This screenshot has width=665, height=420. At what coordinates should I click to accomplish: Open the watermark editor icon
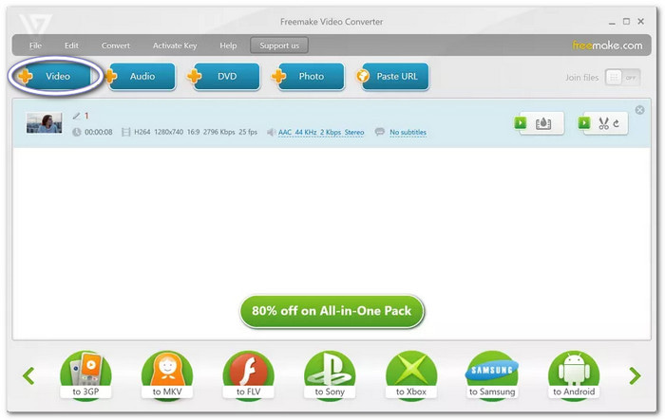pos(543,123)
